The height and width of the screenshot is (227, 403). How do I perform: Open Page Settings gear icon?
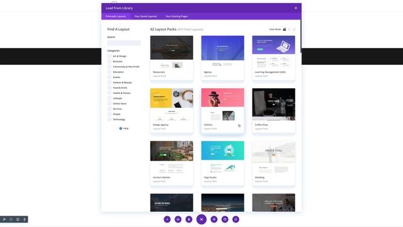click(x=214, y=219)
